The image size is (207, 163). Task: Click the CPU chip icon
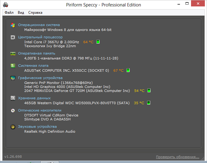13,37
